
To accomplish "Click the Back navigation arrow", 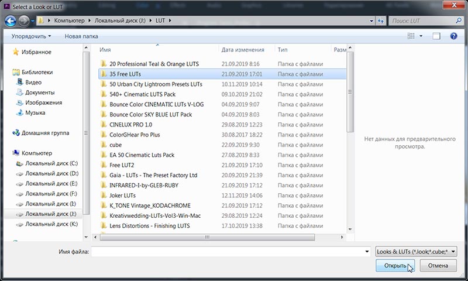I will [x=10, y=20].
